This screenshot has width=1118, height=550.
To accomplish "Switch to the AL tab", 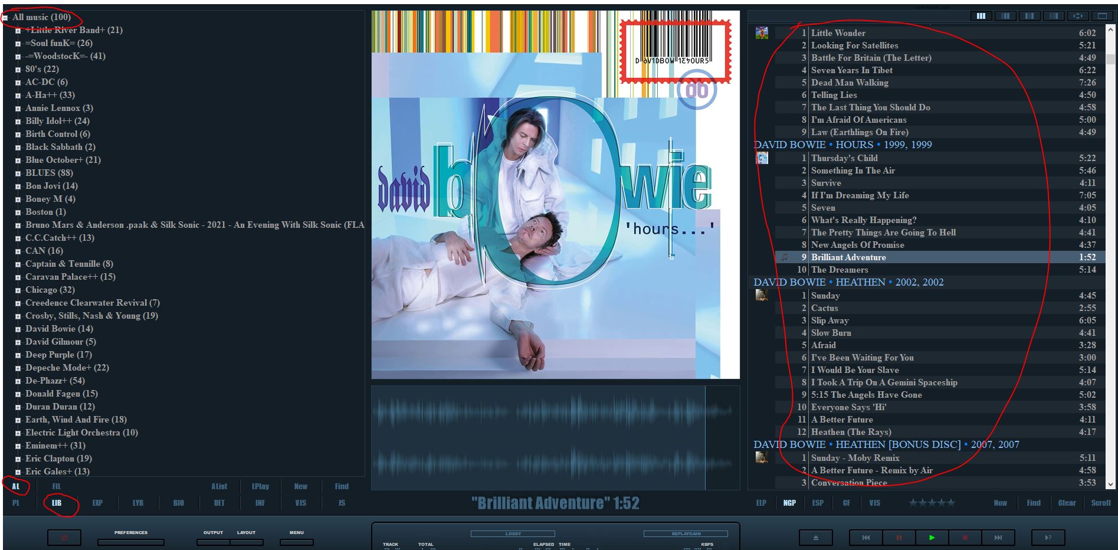I will pyautogui.click(x=16, y=486).
